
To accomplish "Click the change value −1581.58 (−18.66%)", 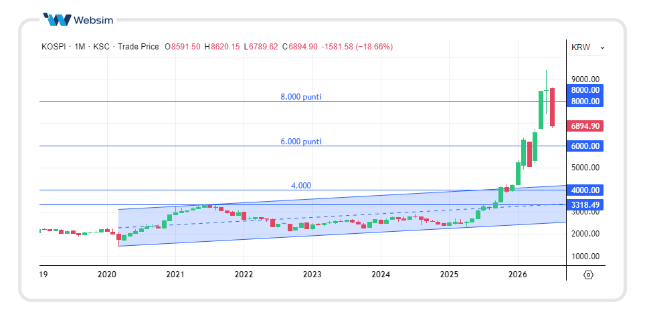I will (357, 47).
